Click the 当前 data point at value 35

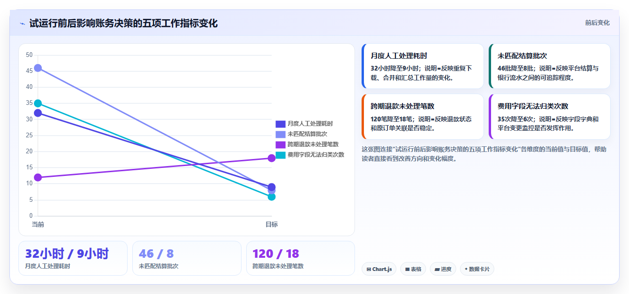coord(38,103)
